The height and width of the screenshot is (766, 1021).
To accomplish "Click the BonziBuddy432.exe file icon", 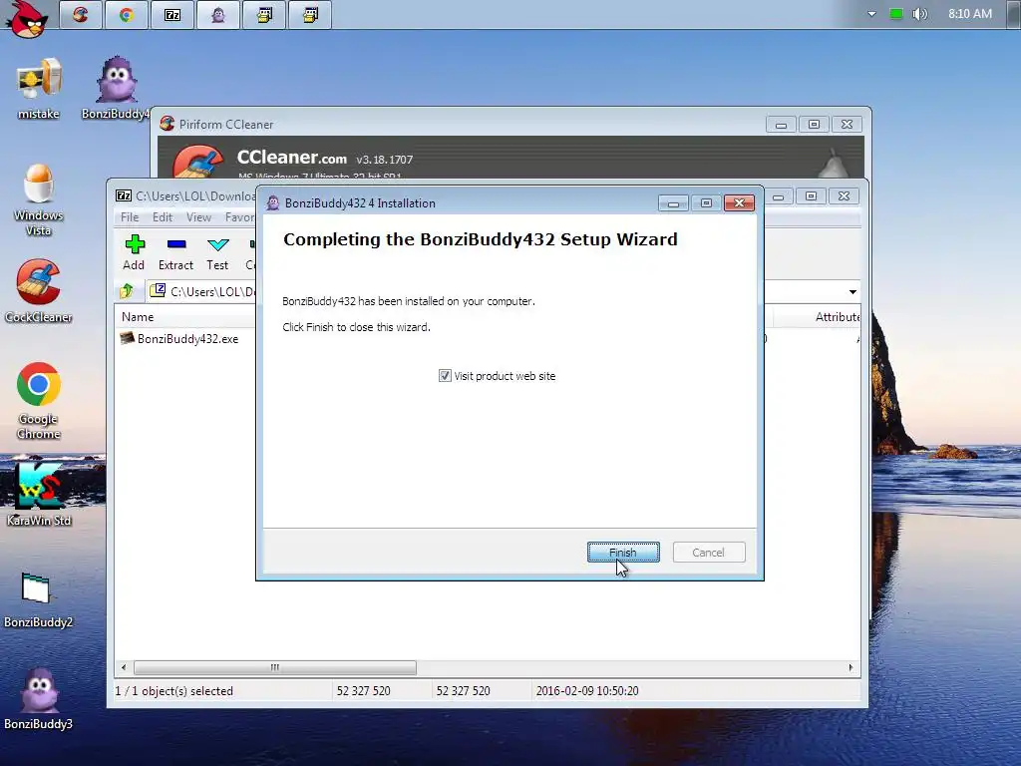I will [x=127, y=338].
